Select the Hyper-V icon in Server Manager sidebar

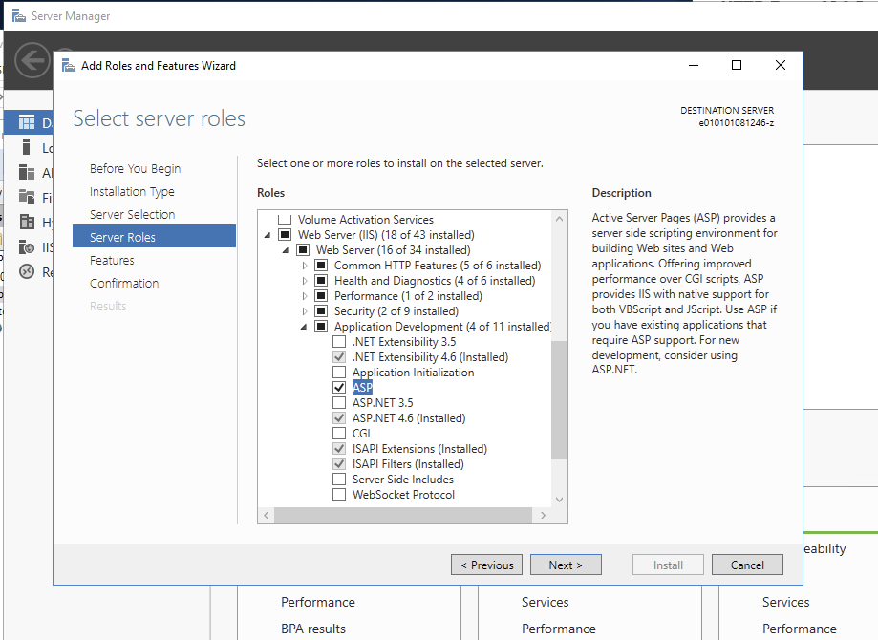tap(27, 222)
